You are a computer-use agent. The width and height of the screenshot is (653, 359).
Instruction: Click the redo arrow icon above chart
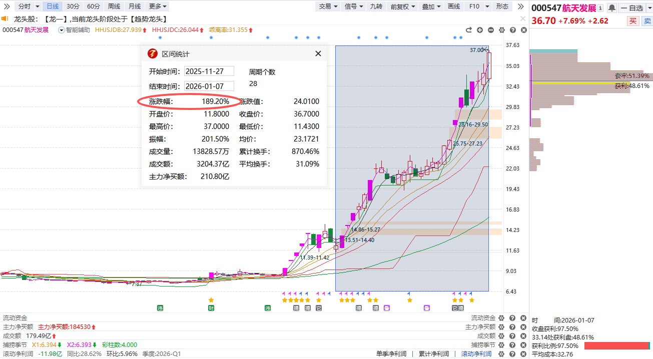[469, 30]
